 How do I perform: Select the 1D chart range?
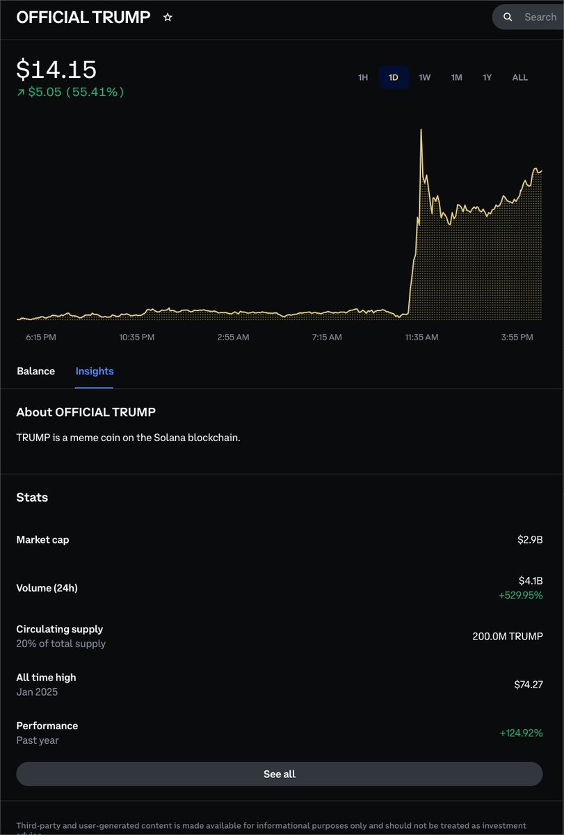[x=394, y=77]
